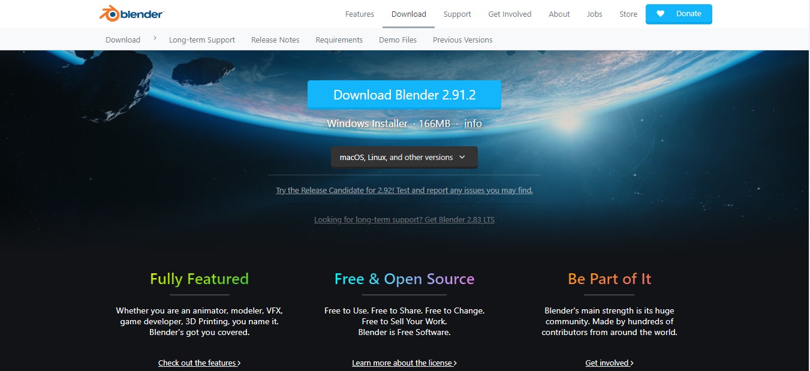Open Requirements tab
The height and width of the screenshot is (371, 810).
pos(339,40)
